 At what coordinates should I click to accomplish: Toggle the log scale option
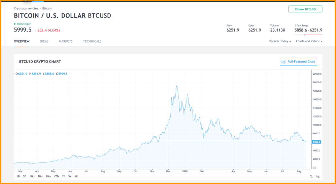[317, 177]
